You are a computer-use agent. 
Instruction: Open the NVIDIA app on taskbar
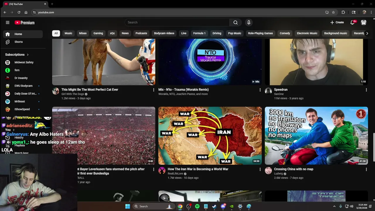(x=231, y=206)
